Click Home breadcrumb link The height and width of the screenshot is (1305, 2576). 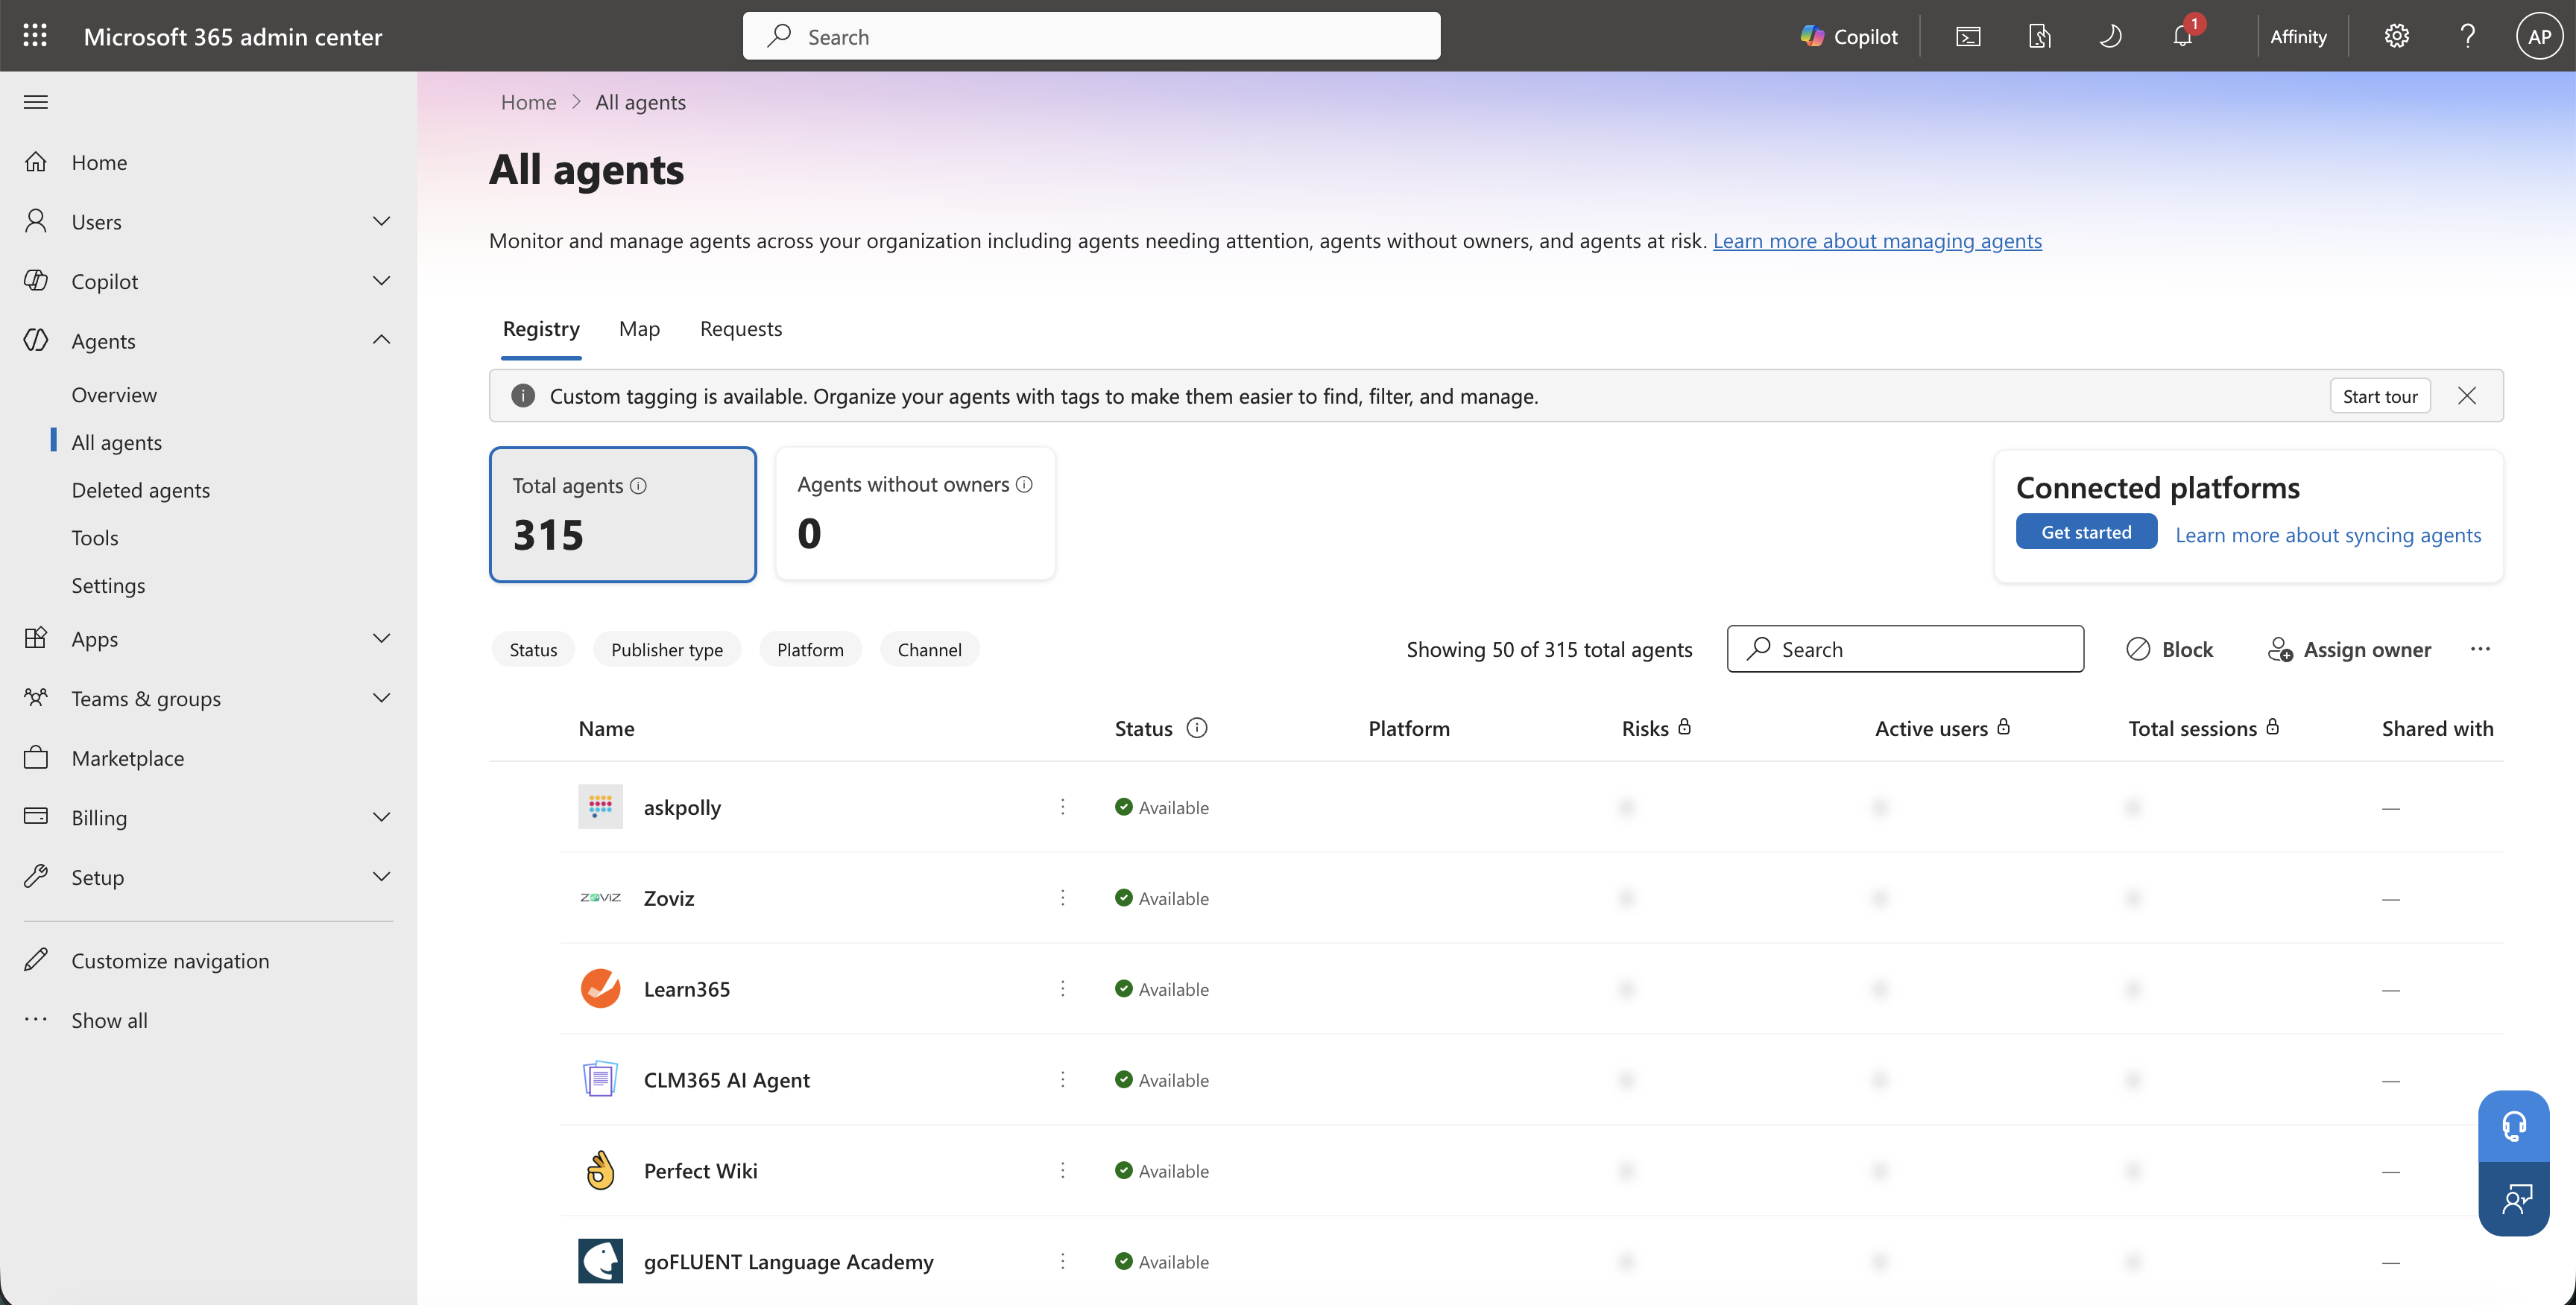tap(528, 102)
